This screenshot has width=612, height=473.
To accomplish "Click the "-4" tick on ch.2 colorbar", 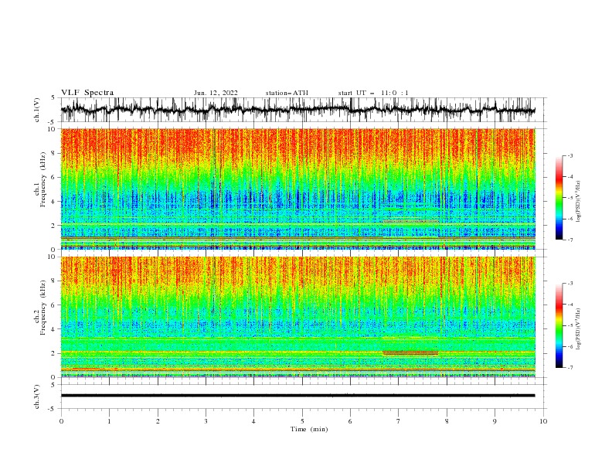I will coord(569,305).
